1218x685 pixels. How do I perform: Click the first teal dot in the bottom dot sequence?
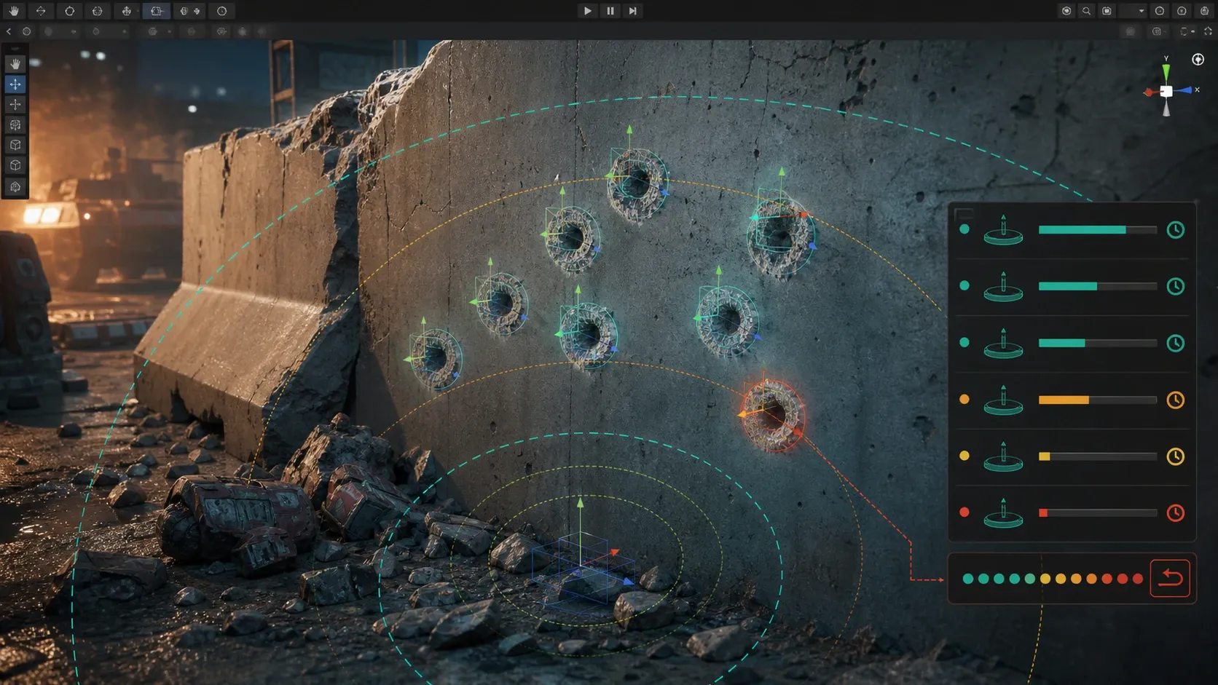[x=968, y=579]
